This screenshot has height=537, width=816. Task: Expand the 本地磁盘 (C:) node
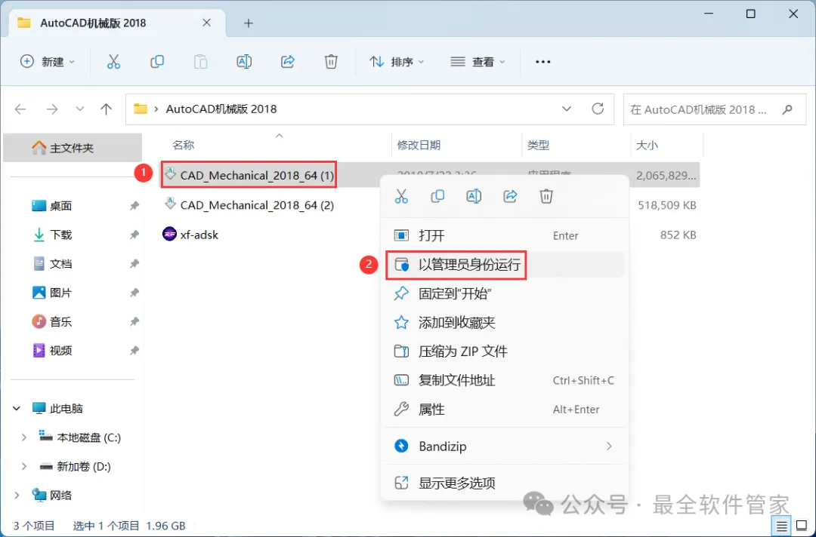pos(24,437)
